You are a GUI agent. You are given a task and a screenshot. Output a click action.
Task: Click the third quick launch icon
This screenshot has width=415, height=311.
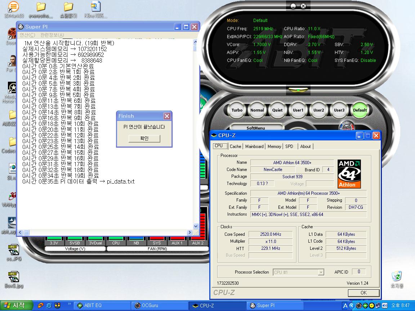(x=57, y=306)
